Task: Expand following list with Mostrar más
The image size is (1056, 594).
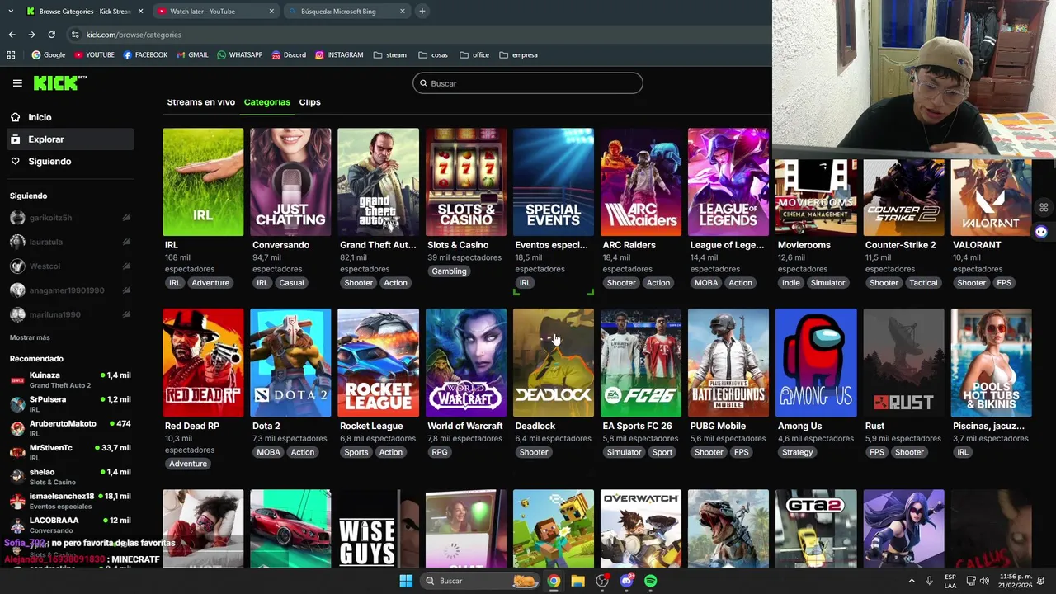Action: pos(30,337)
